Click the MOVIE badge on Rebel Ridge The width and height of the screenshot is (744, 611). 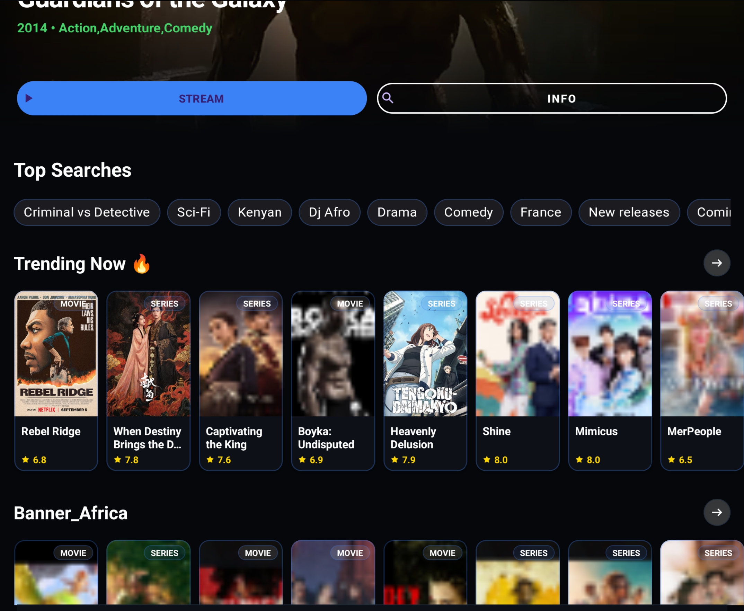[x=73, y=303]
